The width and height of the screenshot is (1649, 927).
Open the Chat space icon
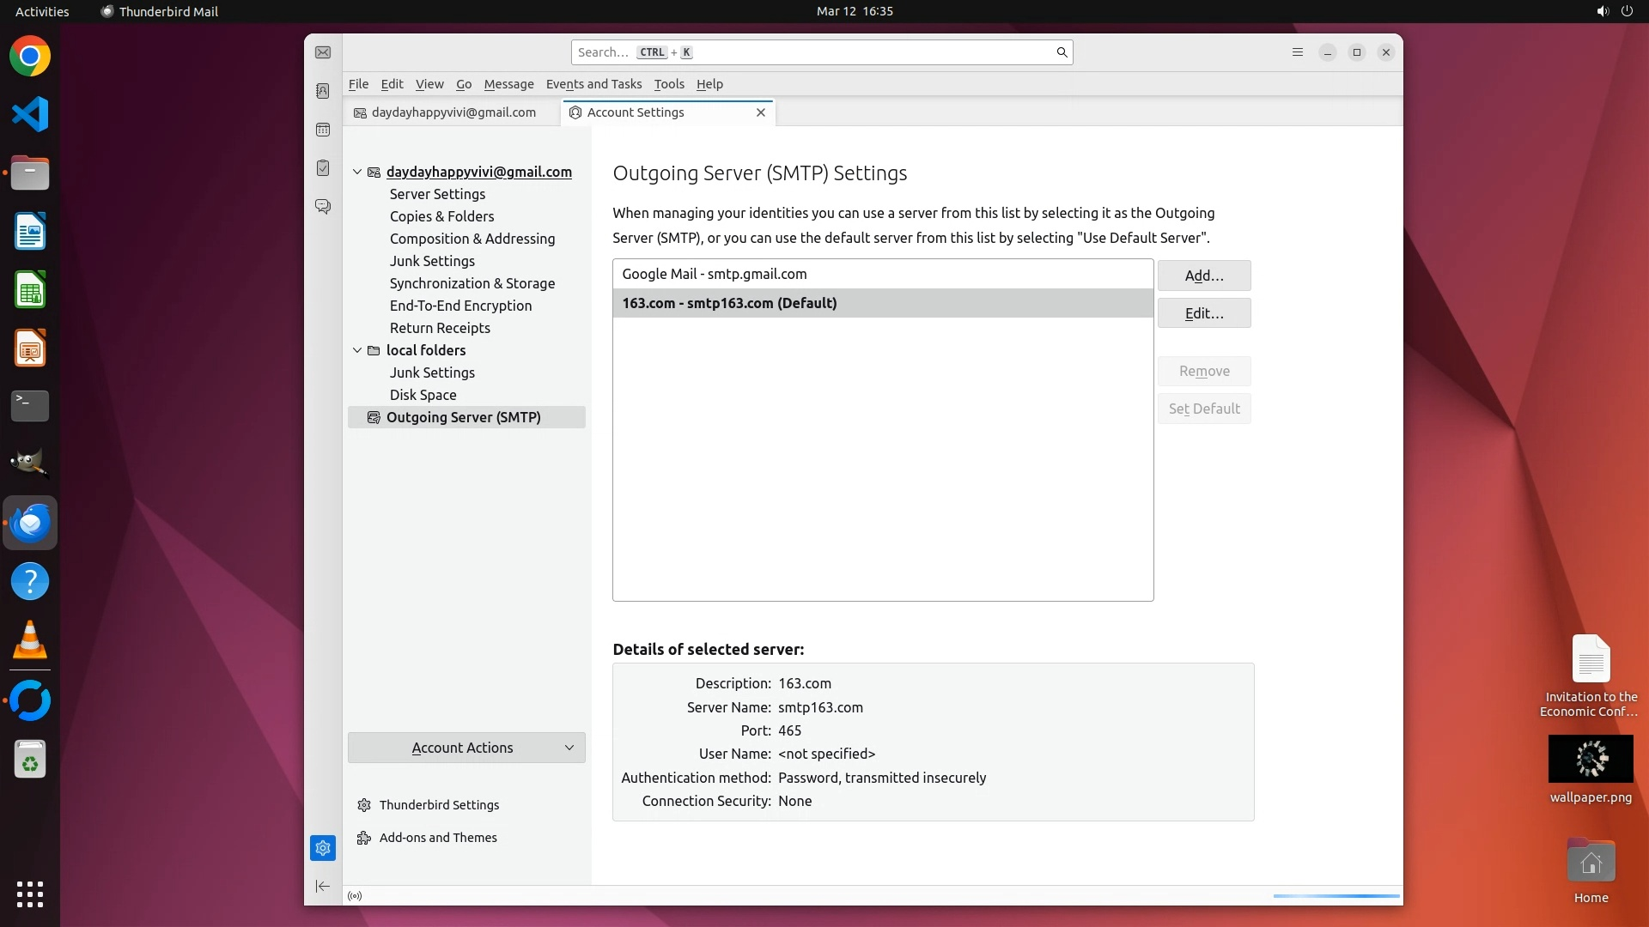pyautogui.click(x=323, y=207)
